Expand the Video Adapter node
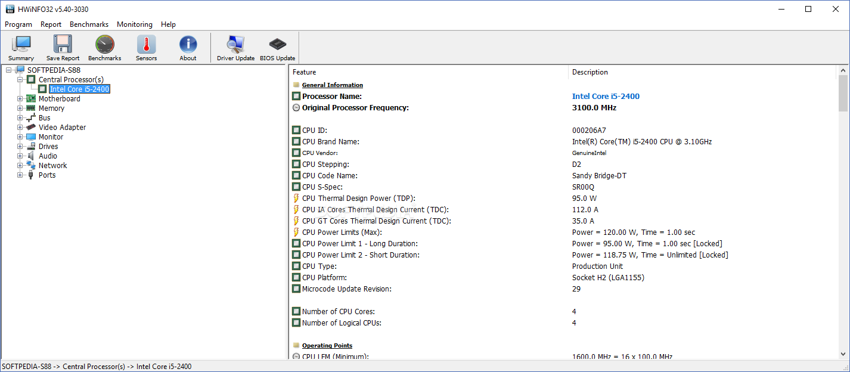 (x=20, y=127)
